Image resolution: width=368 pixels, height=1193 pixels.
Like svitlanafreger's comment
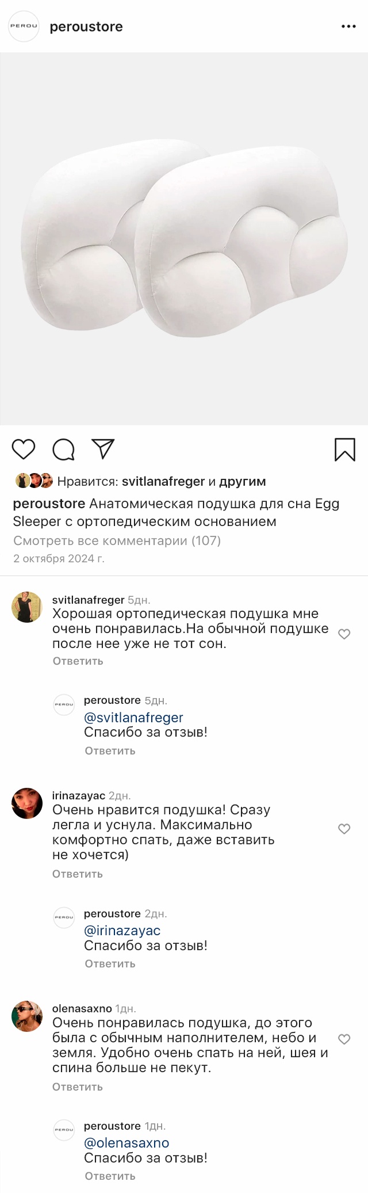point(344,634)
